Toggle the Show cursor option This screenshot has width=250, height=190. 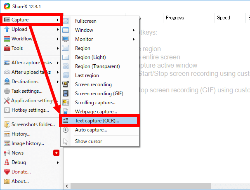(x=100, y=141)
